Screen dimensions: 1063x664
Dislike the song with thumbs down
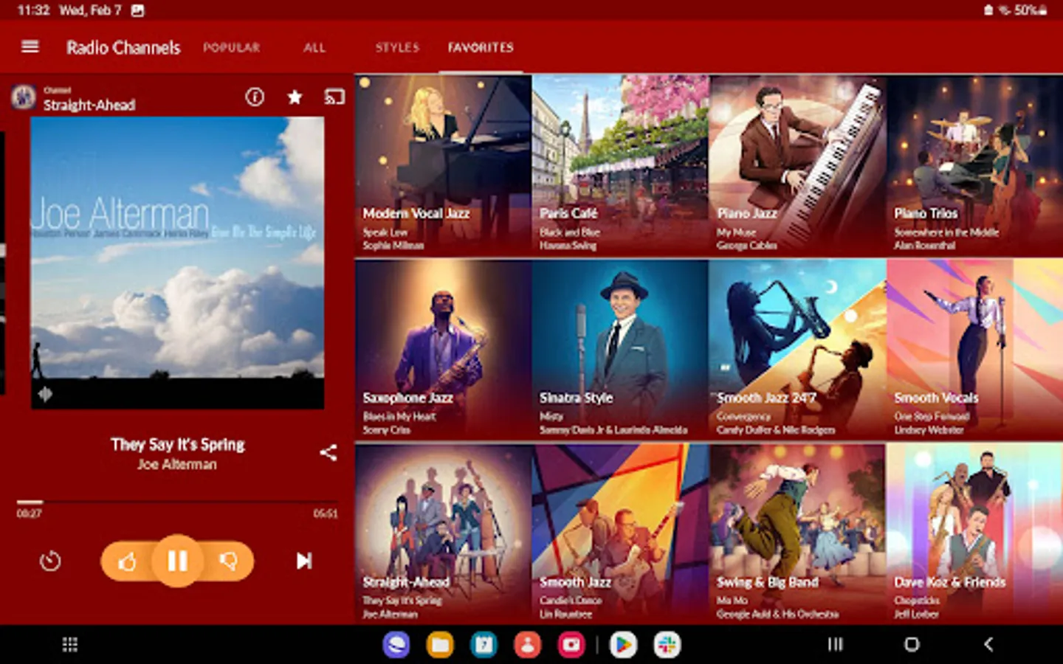(x=228, y=561)
